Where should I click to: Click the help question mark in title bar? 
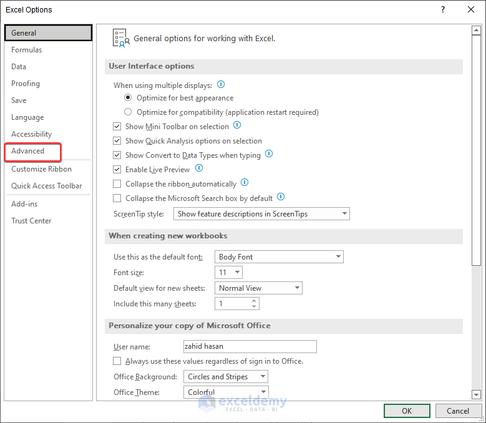(x=443, y=9)
